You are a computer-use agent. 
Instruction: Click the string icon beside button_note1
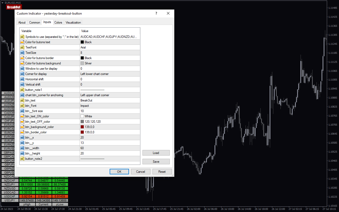(x=22, y=90)
